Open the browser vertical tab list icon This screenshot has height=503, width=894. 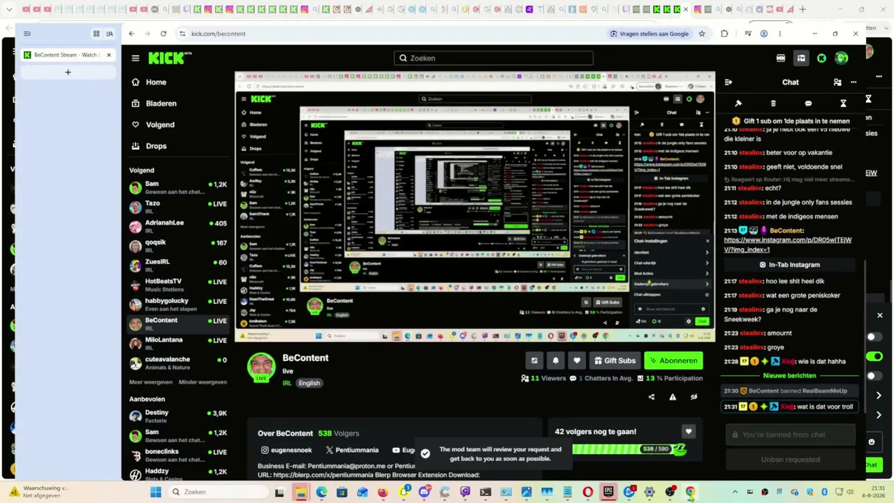[27, 34]
